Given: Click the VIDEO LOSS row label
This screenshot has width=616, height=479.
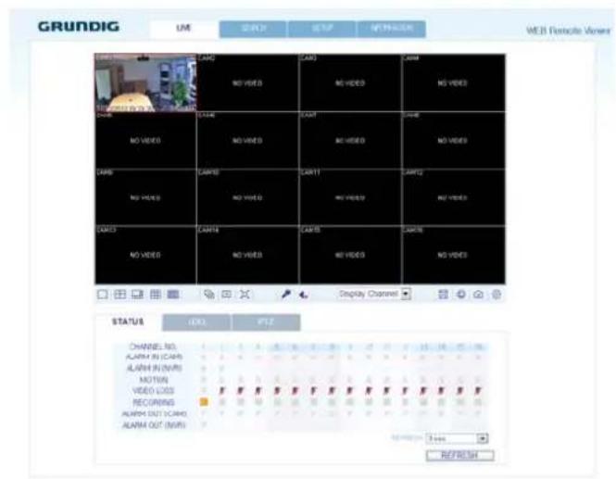Looking at the screenshot, I should (x=153, y=391).
